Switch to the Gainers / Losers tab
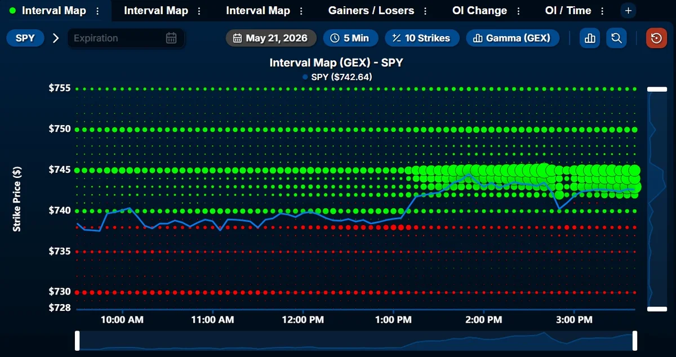 point(371,11)
